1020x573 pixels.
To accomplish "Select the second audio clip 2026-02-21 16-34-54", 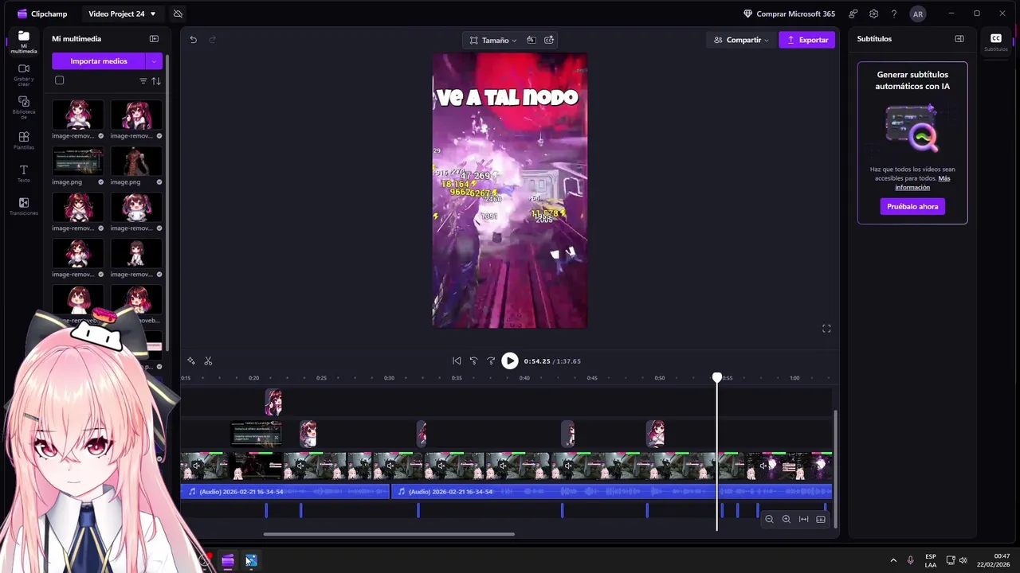I will pyautogui.click(x=611, y=492).
